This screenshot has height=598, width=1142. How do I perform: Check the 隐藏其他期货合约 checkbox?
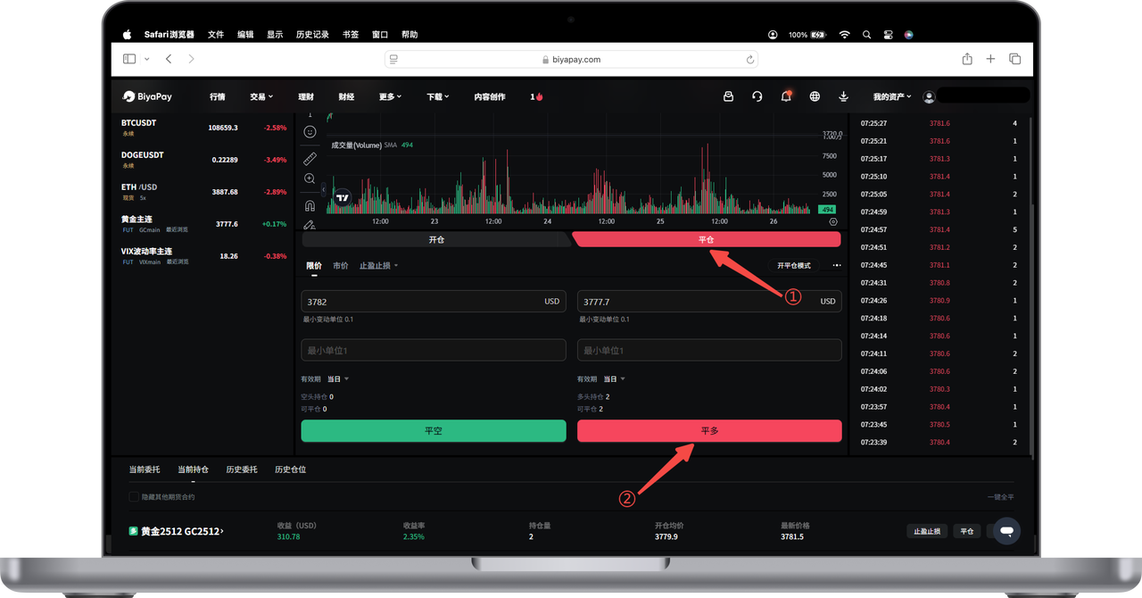pyautogui.click(x=134, y=497)
